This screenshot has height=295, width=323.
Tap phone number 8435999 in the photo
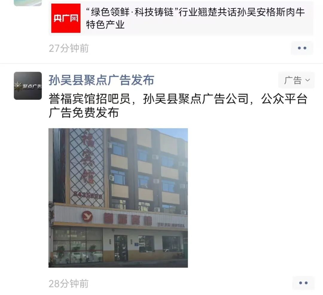tap(88, 195)
